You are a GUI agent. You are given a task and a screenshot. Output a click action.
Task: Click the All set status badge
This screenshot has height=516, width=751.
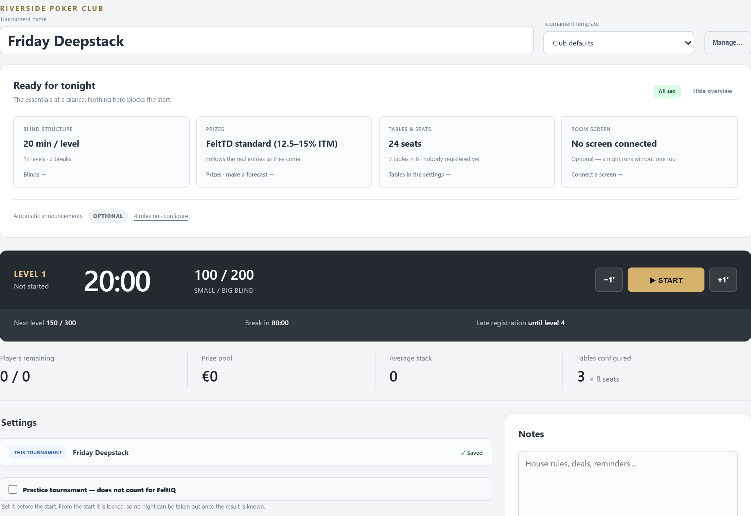pyautogui.click(x=667, y=91)
